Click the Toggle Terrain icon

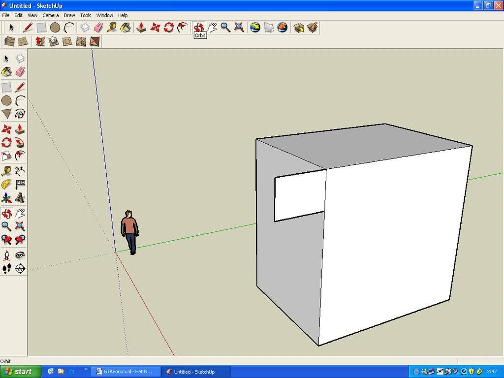click(x=269, y=28)
